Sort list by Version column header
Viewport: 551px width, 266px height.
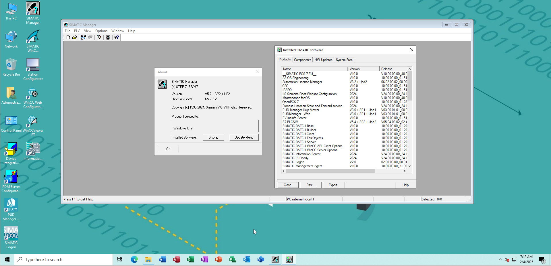[364, 69]
